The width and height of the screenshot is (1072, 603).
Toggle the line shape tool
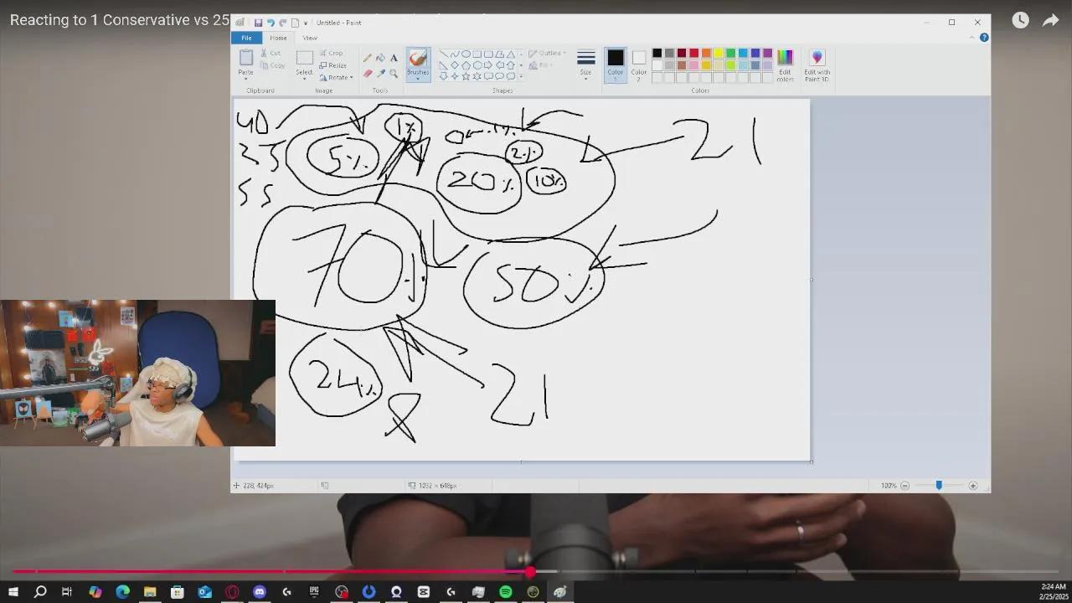click(444, 54)
